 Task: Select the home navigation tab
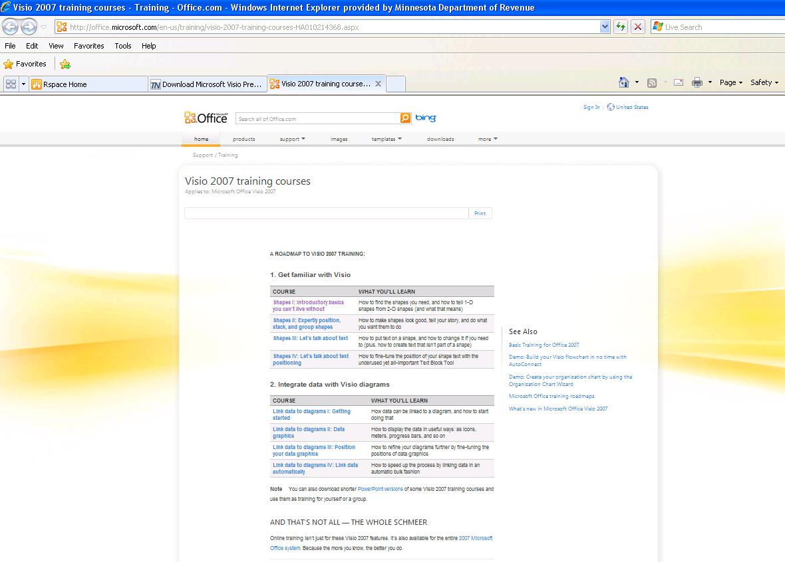click(202, 139)
